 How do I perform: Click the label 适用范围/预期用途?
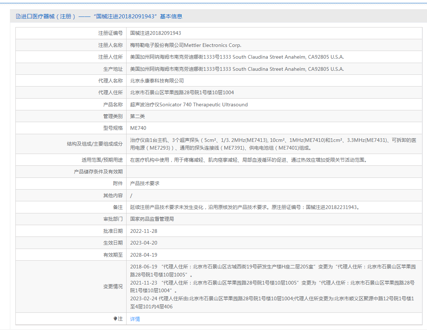tap(102, 160)
